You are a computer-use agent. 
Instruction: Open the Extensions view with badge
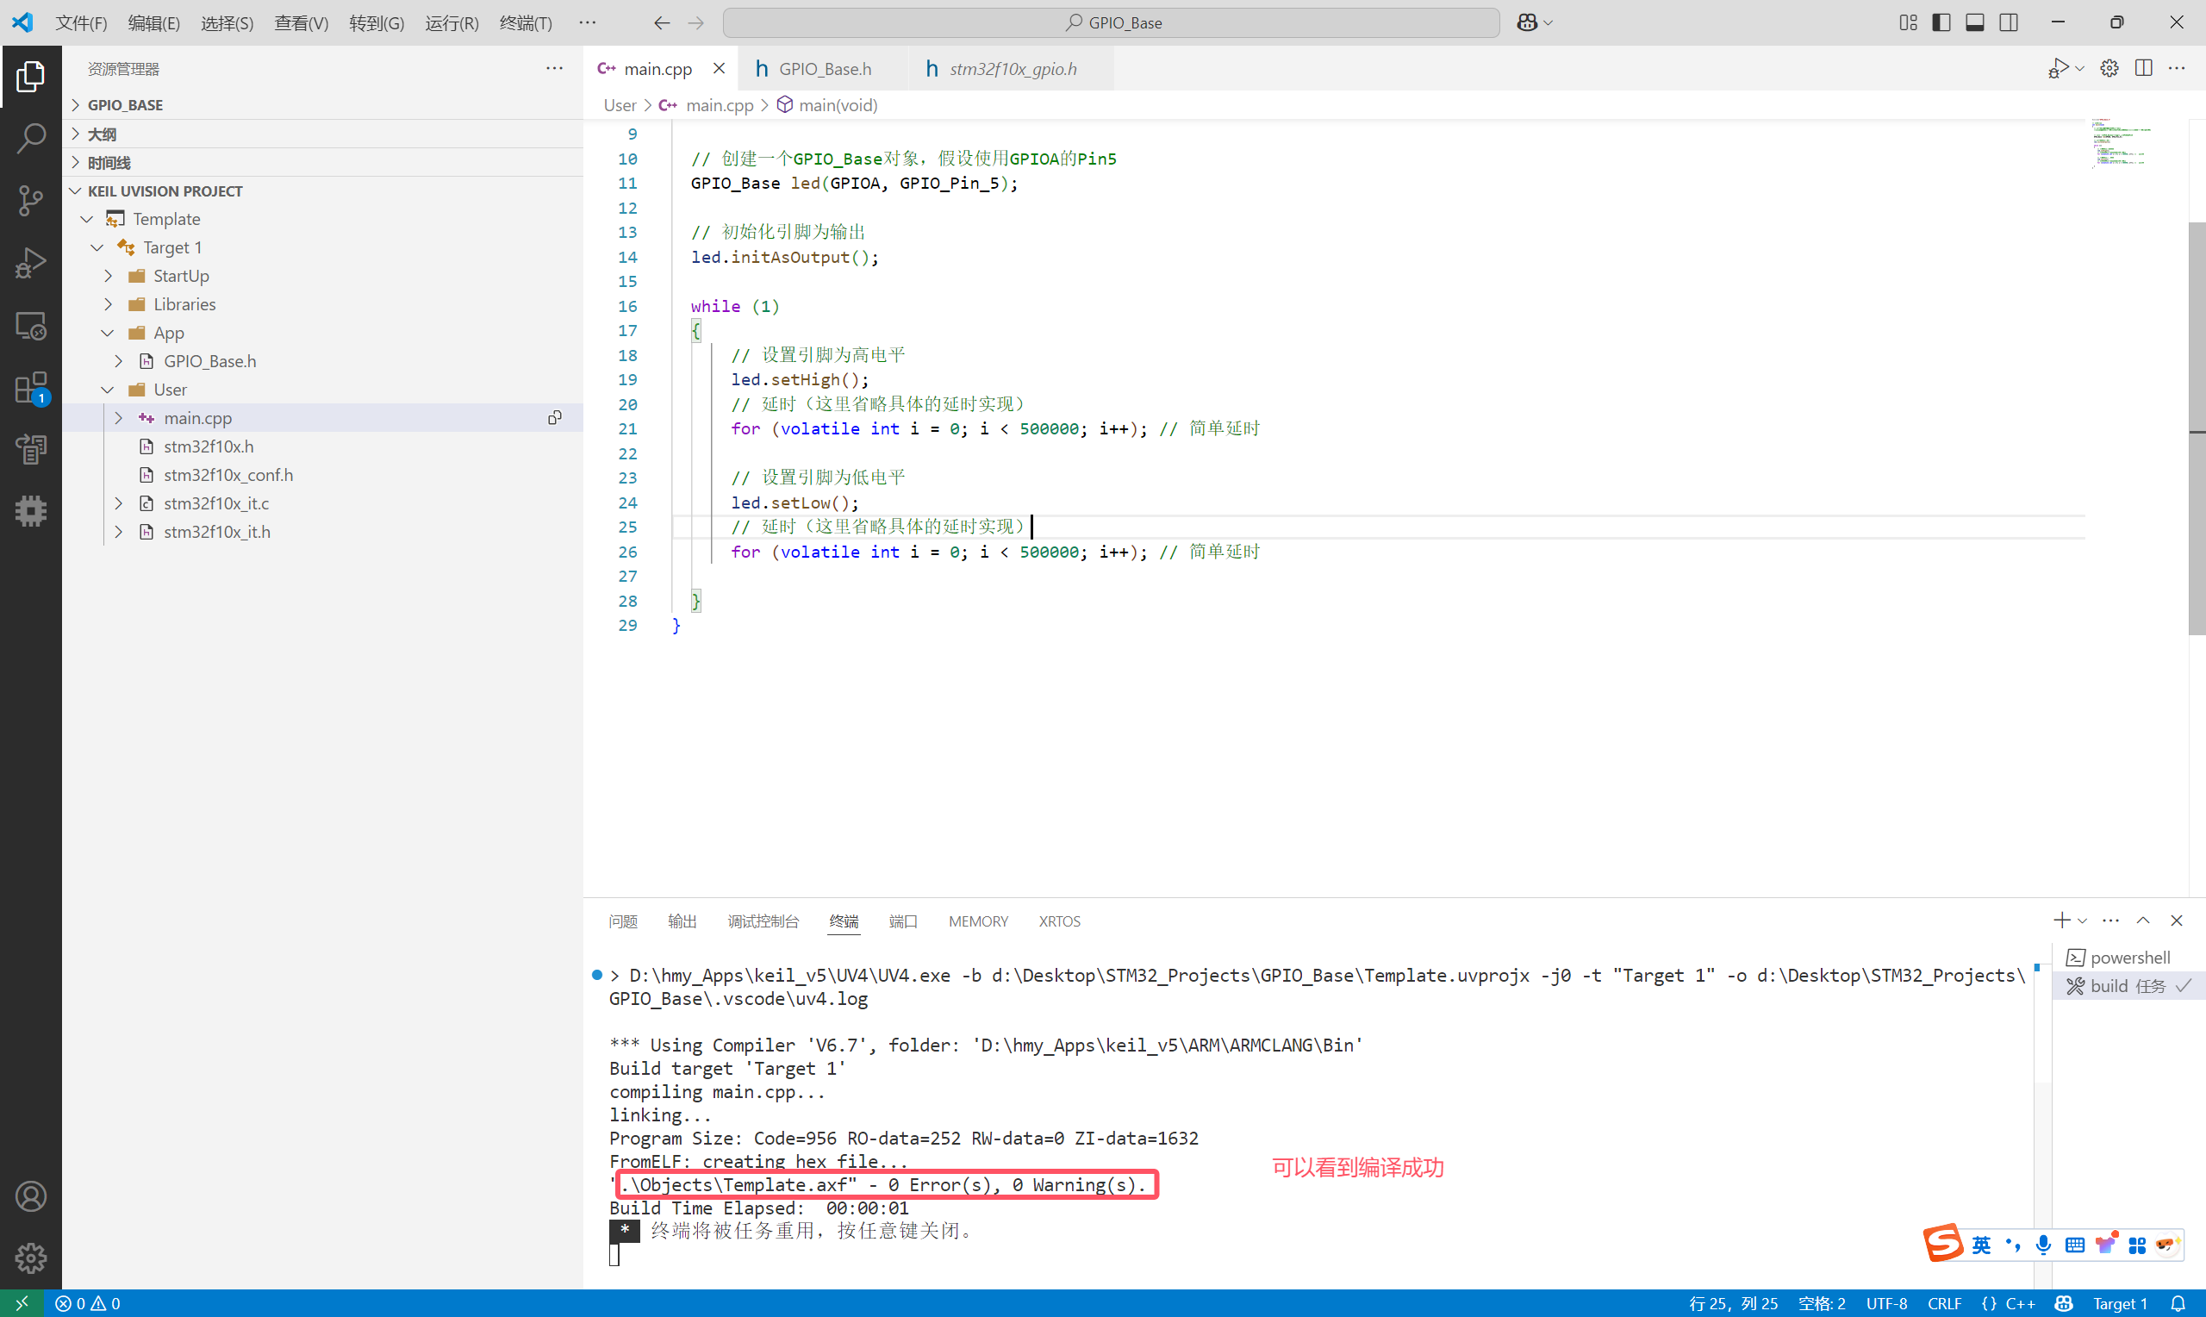pos(31,388)
